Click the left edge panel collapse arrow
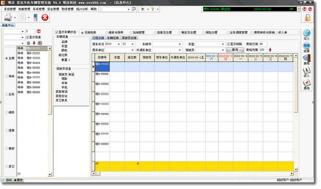The image size is (321, 189). pos(1,102)
